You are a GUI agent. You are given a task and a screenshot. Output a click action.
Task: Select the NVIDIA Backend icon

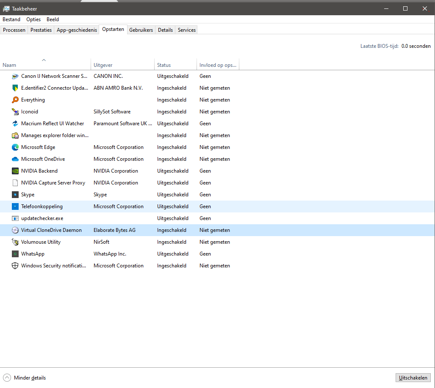[x=15, y=171]
